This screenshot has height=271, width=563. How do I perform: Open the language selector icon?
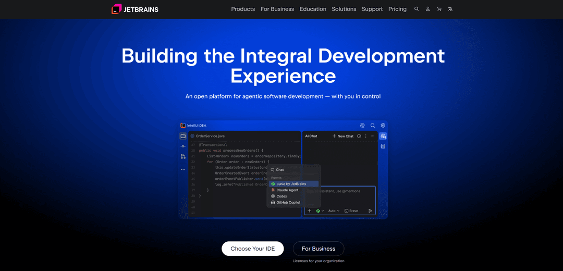point(450,9)
